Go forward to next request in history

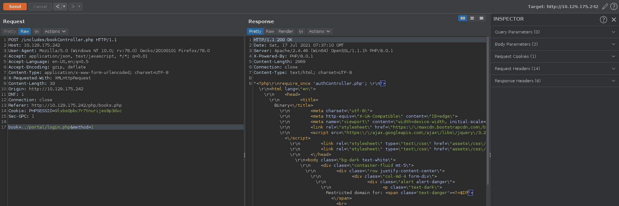pos(73,6)
